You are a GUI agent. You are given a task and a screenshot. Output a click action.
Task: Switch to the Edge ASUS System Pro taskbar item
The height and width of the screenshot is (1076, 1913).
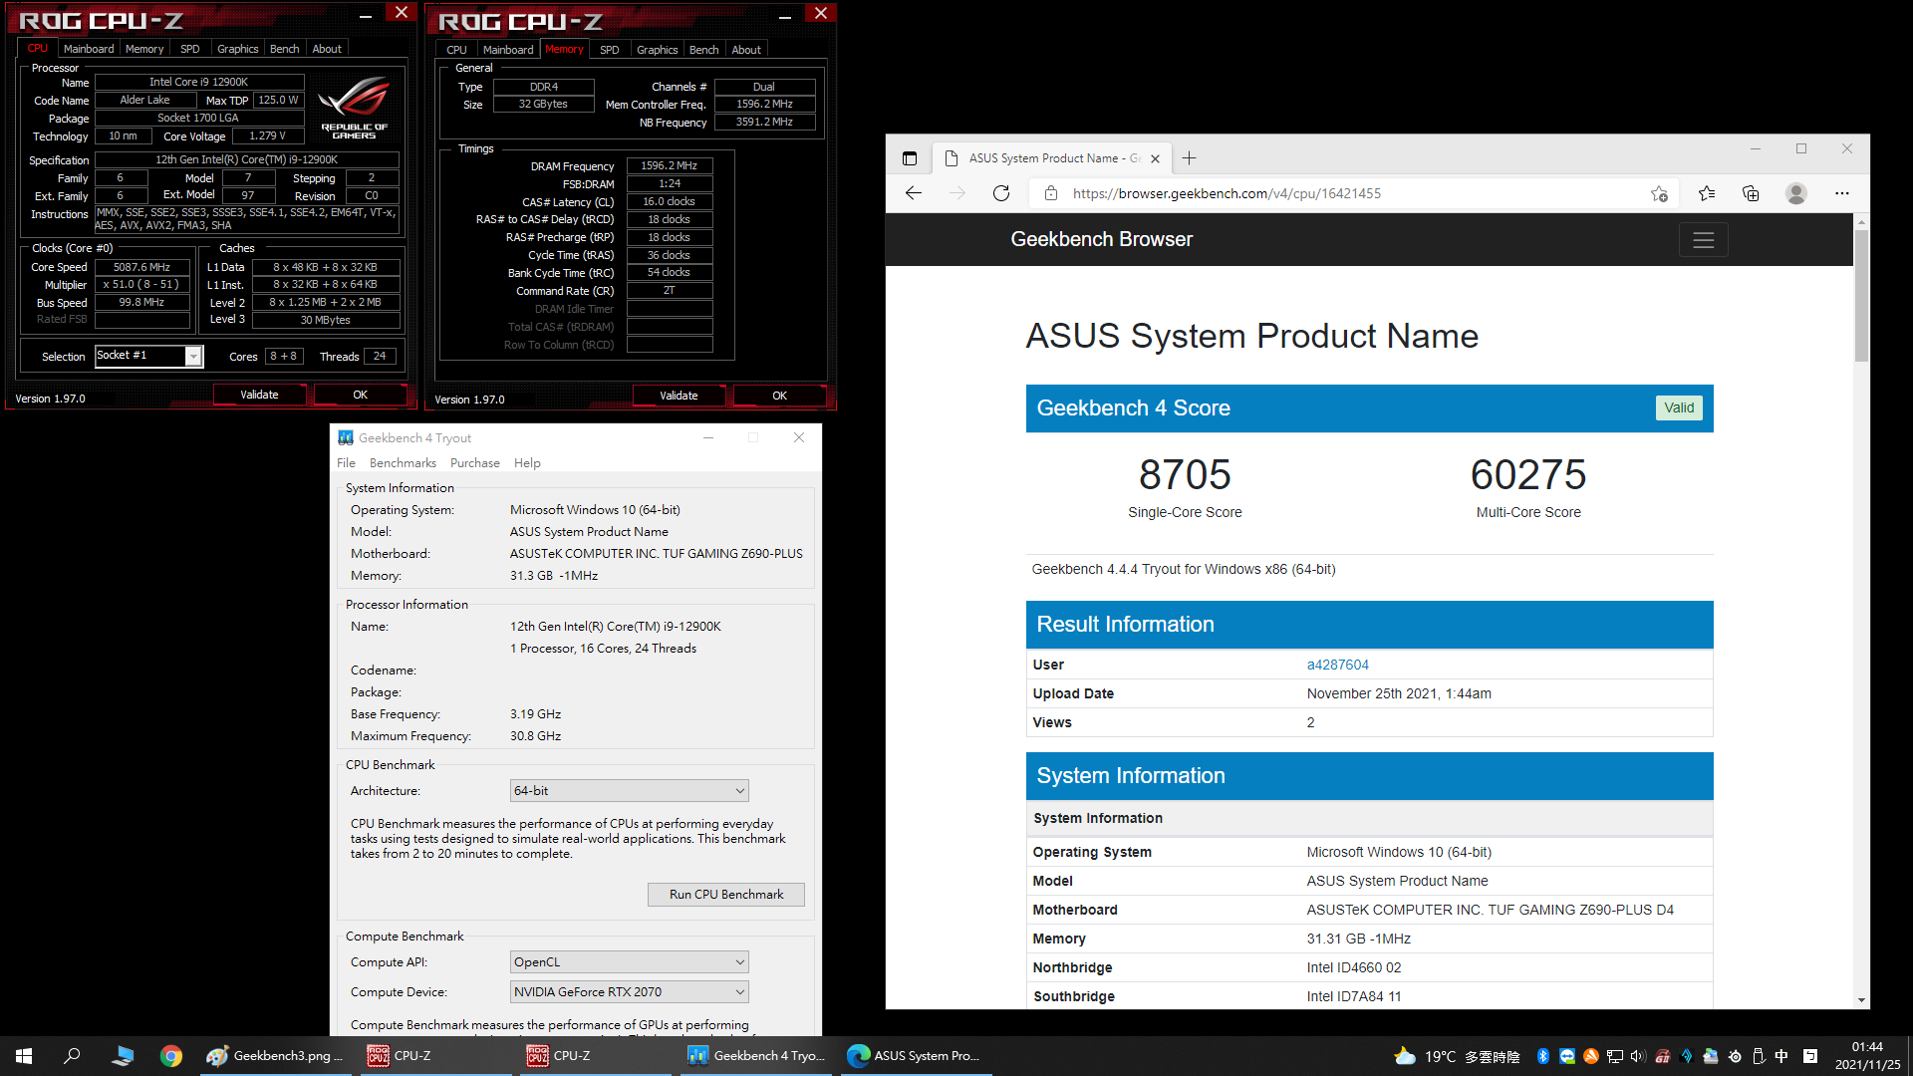pos(915,1056)
